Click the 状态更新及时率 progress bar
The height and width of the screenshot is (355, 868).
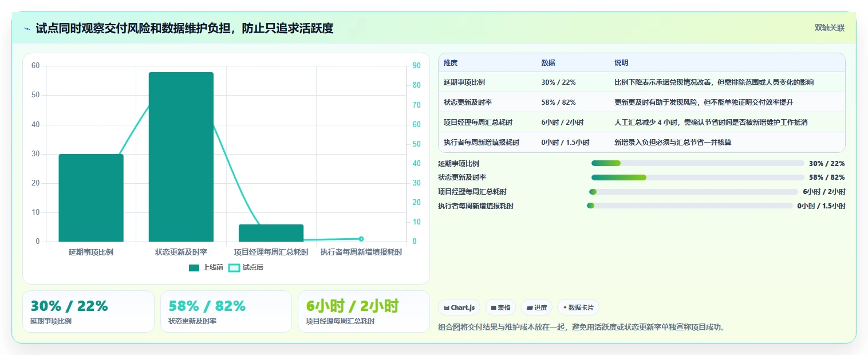[698, 178]
